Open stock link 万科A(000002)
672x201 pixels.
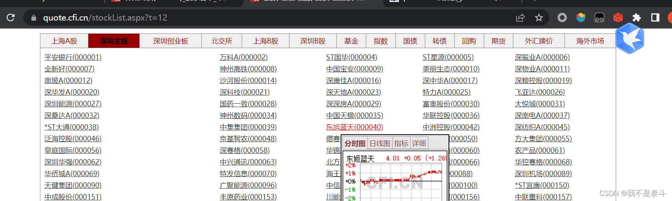click(x=244, y=57)
